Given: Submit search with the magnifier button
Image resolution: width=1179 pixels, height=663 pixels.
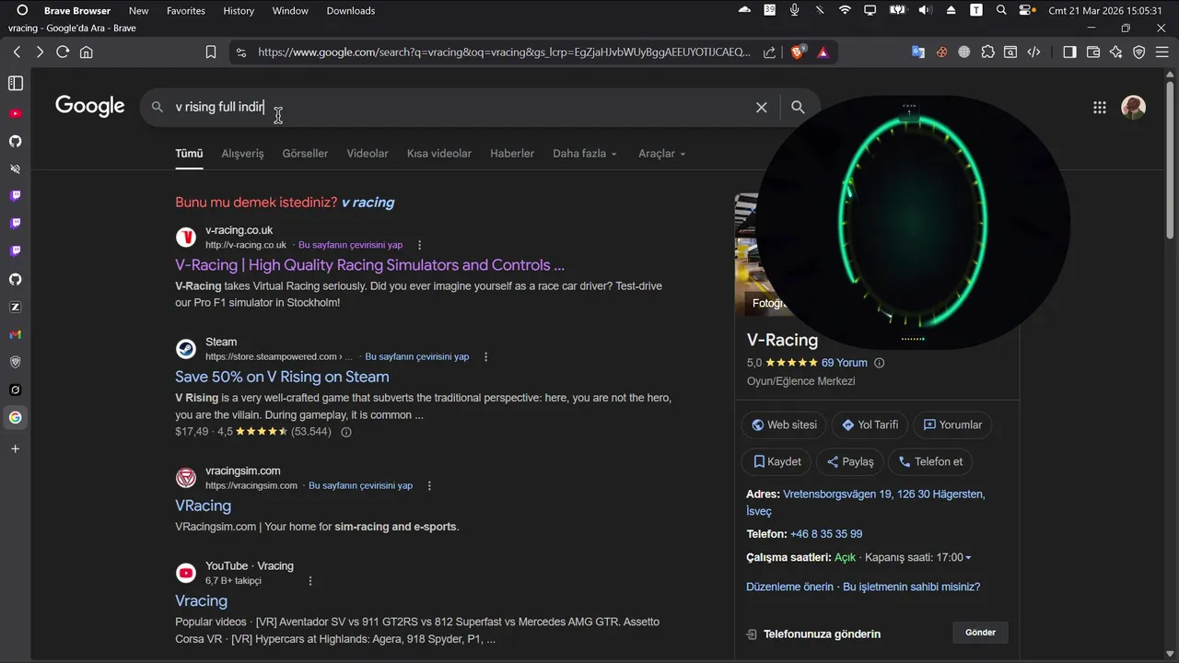Looking at the screenshot, I should tap(798, 108).
